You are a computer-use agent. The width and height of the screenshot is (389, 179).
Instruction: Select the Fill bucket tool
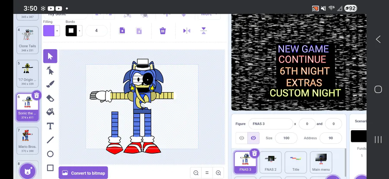pos(50,112)
